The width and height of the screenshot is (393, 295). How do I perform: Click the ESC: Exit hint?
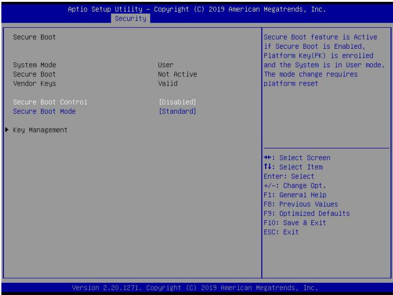tap(281, 232)
